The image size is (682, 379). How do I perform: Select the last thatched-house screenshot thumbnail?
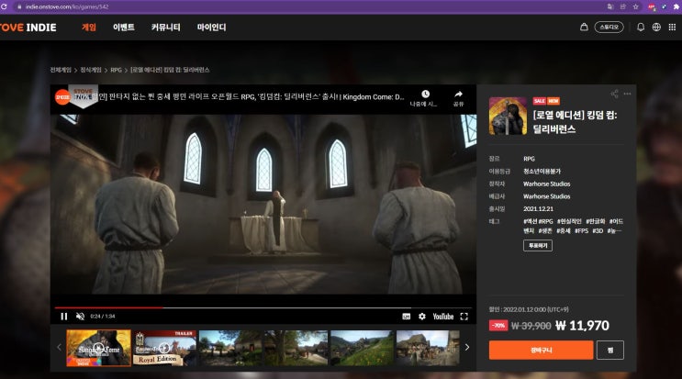(x=428, y=348)
